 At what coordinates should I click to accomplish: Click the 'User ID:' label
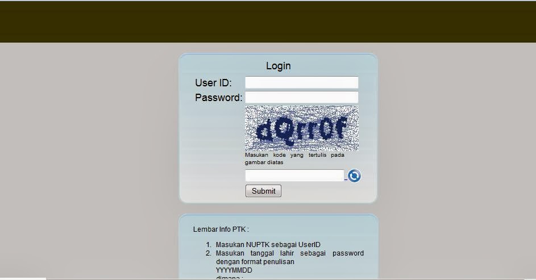point(213,83)
